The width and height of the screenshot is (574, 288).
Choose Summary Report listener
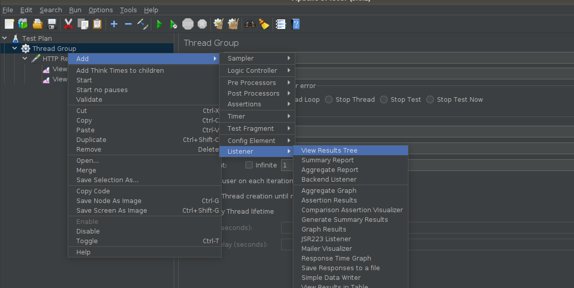351,160
